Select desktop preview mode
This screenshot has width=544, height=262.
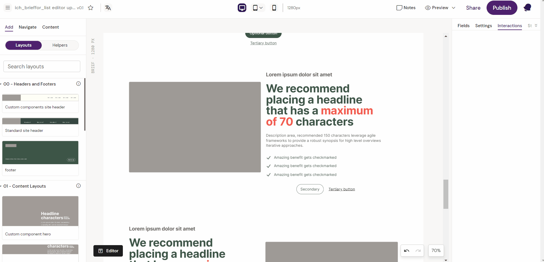(242, 8)
